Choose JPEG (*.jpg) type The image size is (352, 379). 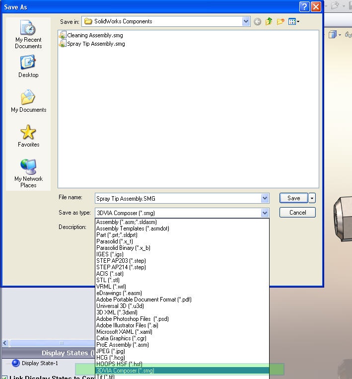(182, 351)
